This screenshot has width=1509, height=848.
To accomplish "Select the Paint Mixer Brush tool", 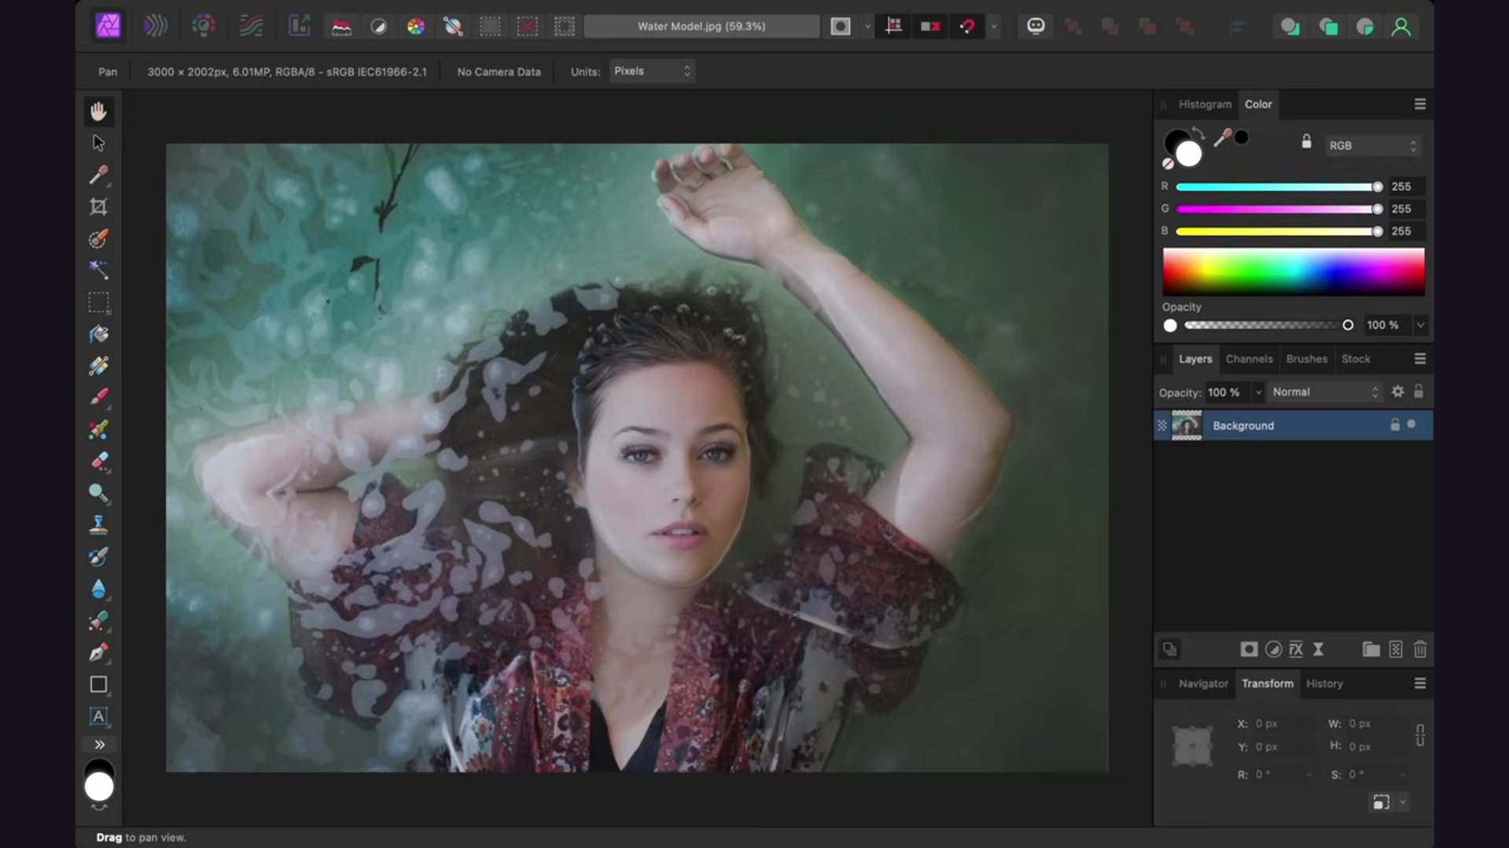I will pyautogui.click(x=98, y=429).
